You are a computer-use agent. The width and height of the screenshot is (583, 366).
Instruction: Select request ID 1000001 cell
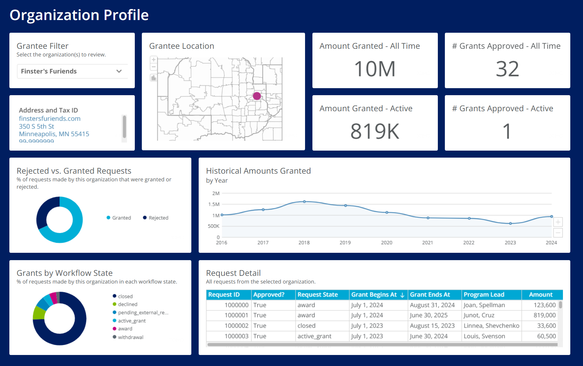tap(229, 315)
